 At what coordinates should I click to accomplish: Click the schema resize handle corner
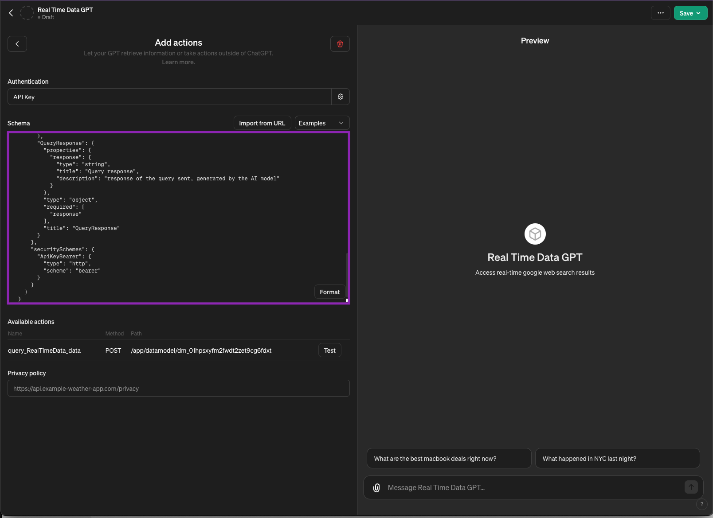(347, 300)
